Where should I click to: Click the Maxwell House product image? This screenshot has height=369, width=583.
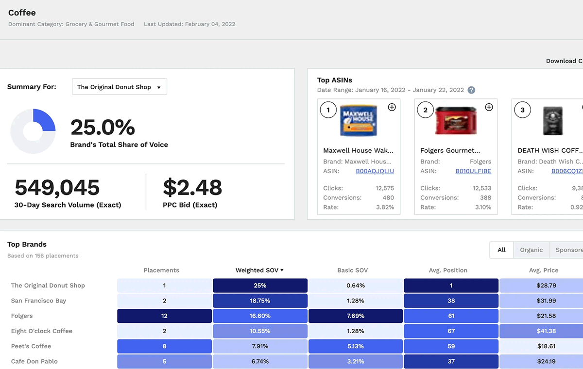click(x=359, y=120)
